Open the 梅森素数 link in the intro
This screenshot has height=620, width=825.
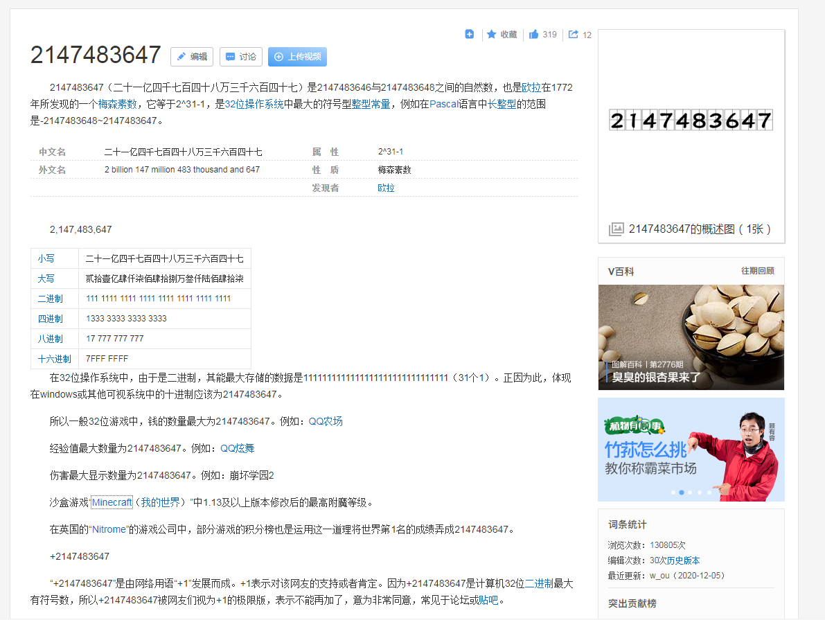117,104
